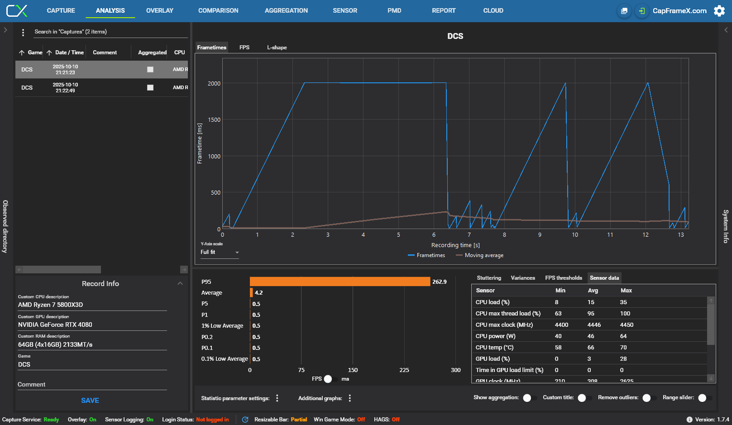
Task: Edit the Custom CPU description field
Action: click(x=92, y=305)
